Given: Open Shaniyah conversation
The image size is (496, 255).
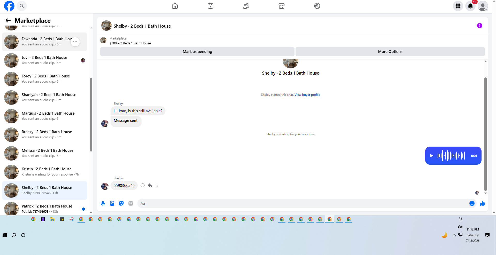Looking at the screenshot, I should point(44,98).
